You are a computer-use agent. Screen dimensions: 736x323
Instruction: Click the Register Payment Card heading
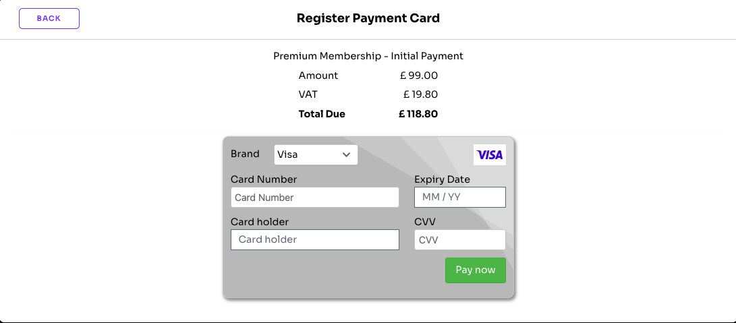[x=368, y=19]
